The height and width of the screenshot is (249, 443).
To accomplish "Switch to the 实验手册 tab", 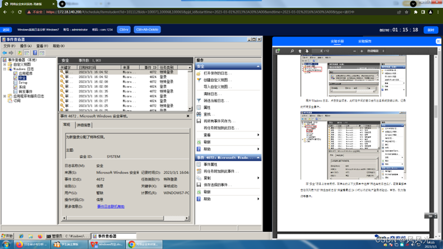I will 337,41.
